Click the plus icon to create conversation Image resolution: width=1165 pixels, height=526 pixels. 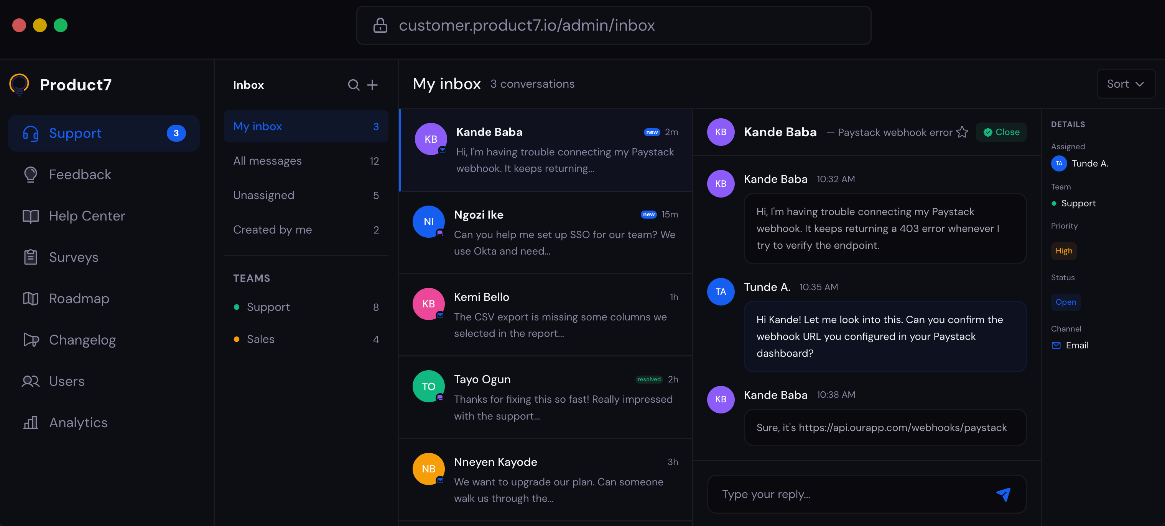click(372, 85)
